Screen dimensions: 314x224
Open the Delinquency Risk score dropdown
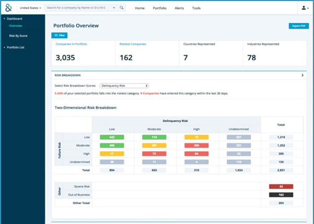click(x=124, y=85)
